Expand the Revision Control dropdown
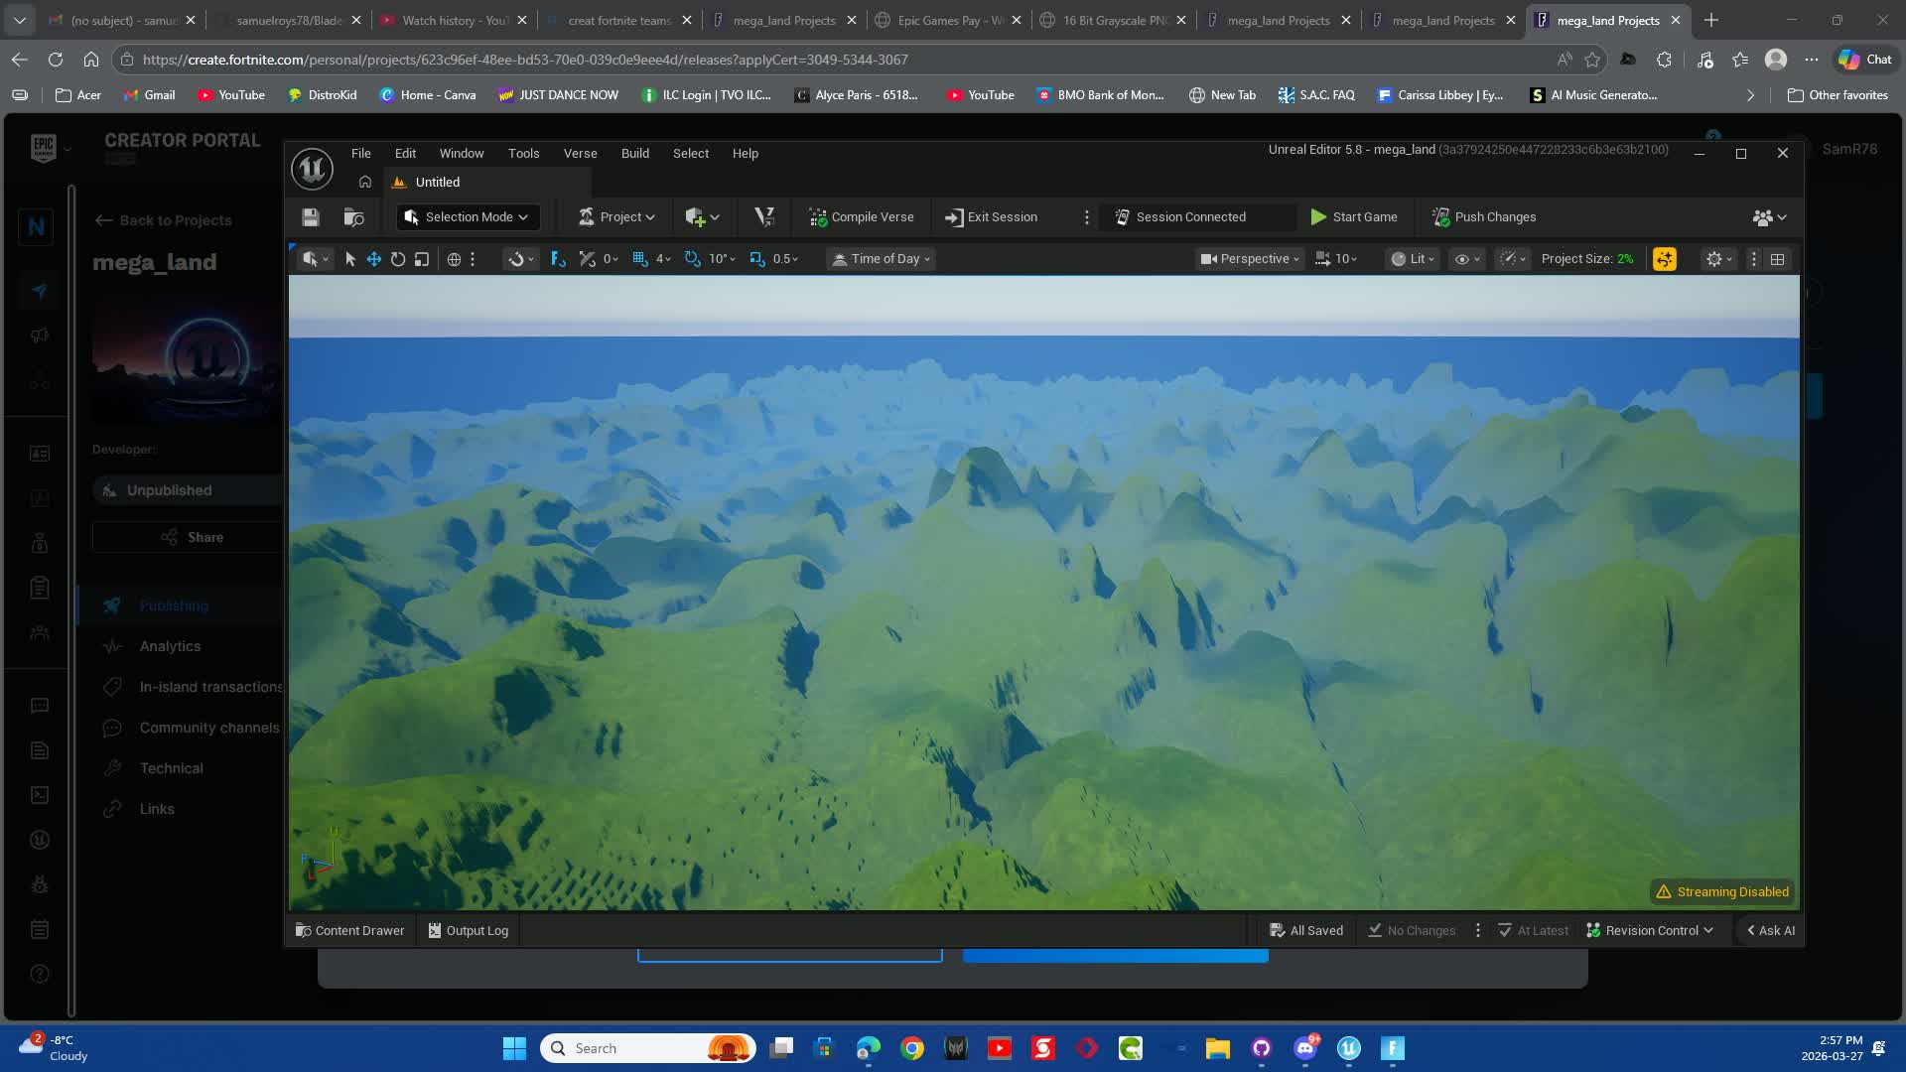The image size is (1906, 1072). [1650, 931]
